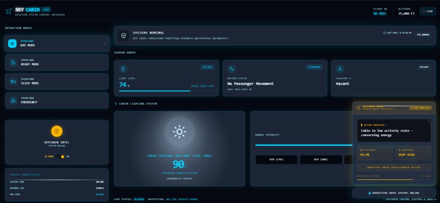Click the Live Analysis badge
This screenshot has width=440, height=203.
[421, 108]
